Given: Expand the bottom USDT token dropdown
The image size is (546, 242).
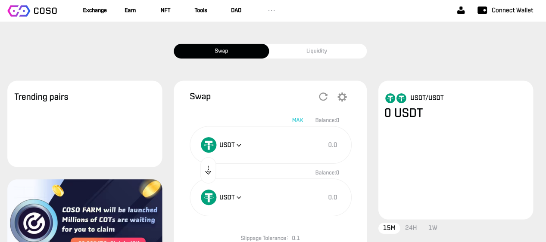Looking at the screenshot, I should coord(230,197).
